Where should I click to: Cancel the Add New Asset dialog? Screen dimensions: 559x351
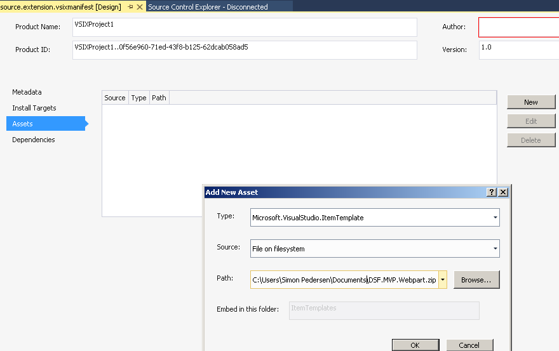(x=469, y=345)
